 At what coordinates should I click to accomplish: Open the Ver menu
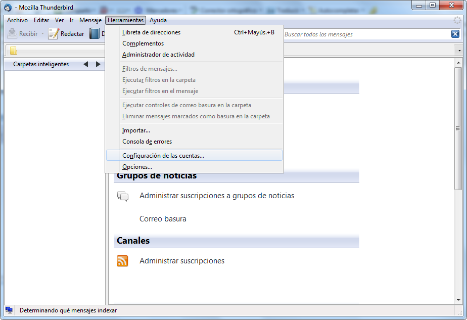pos(59,20)
